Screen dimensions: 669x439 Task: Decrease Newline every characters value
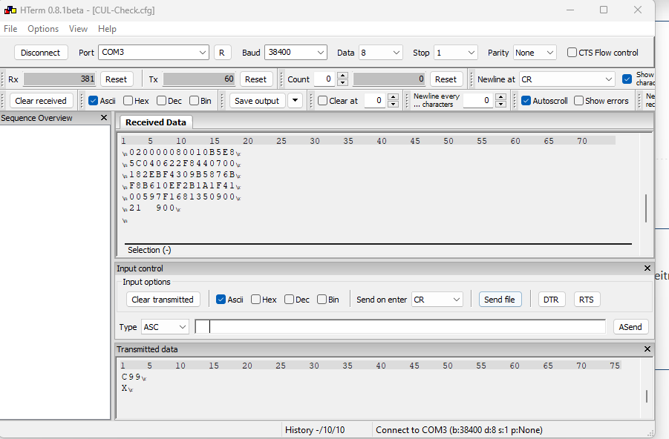click(x=501, y=105)
